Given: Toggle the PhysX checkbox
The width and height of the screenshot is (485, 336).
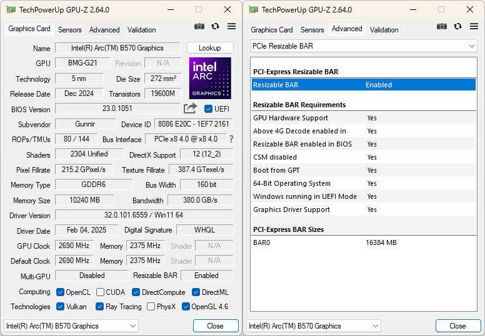Looking at the screenshot, I should tap(151, 306).
